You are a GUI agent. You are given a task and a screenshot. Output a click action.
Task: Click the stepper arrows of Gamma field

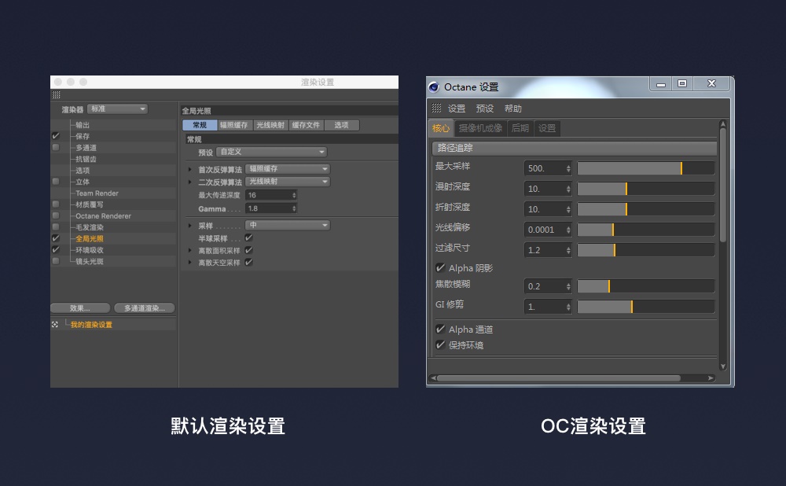click(294, 208)
